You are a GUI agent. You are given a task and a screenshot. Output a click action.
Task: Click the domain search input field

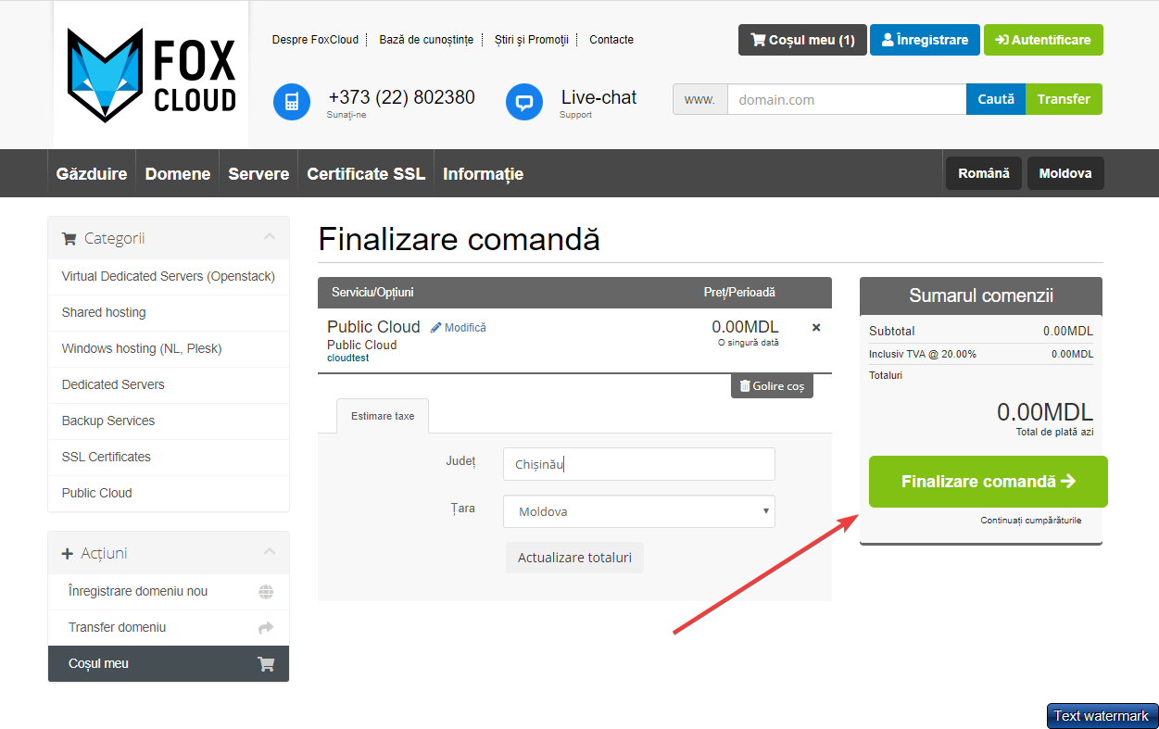846,100
